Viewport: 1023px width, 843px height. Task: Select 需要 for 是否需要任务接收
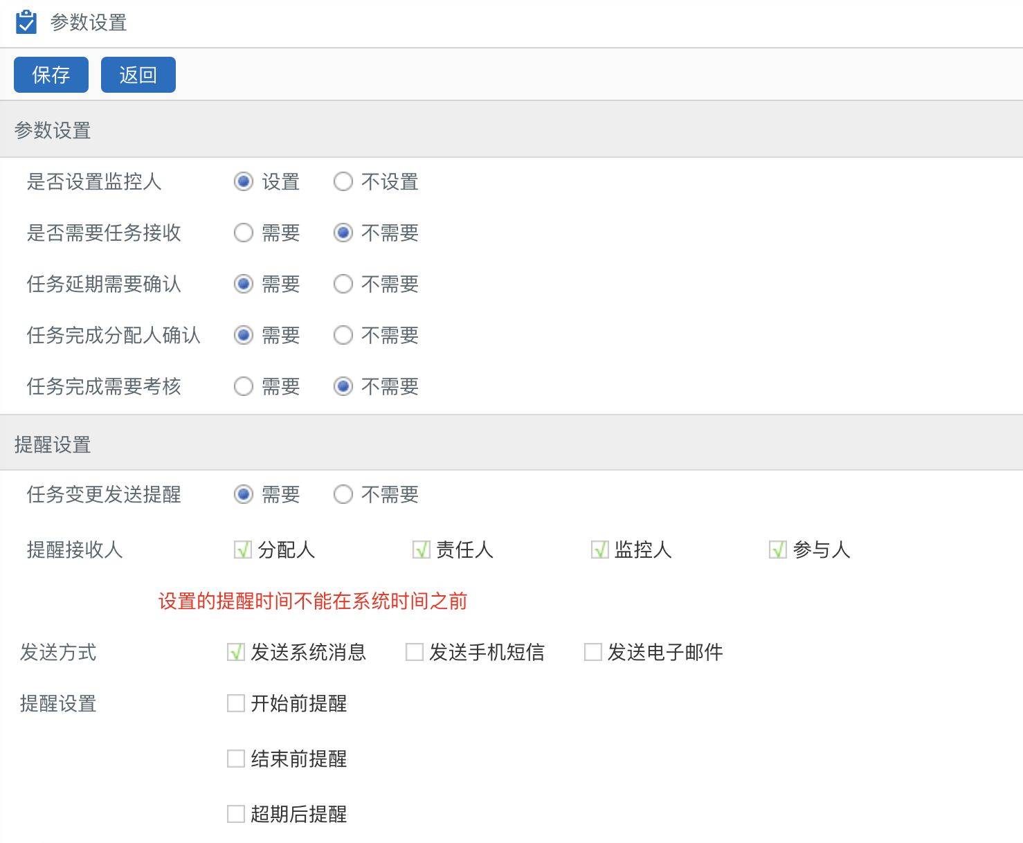pyautogui.click(x=244, y=233)
